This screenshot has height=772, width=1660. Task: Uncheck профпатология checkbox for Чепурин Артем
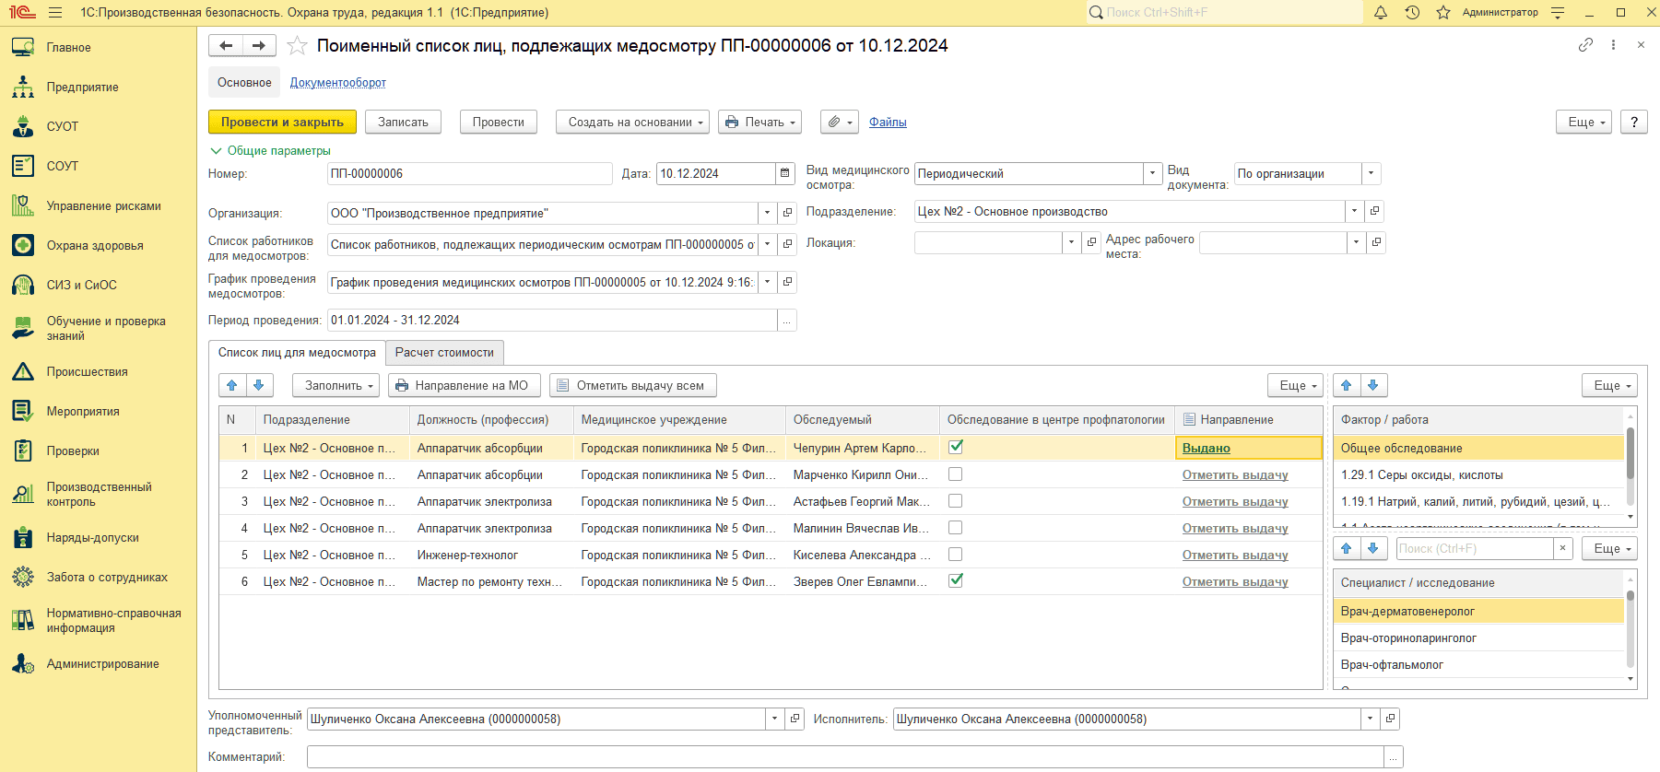956,447
